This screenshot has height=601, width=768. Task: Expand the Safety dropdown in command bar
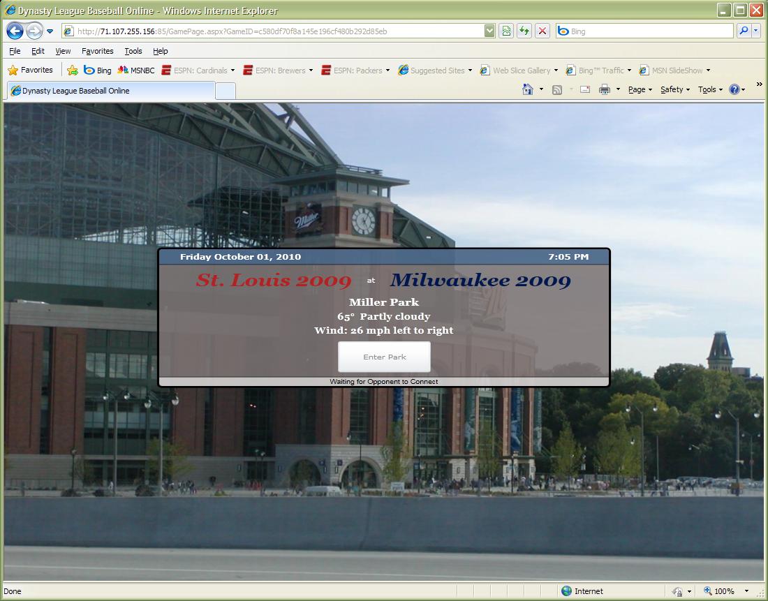click(674, 89)
